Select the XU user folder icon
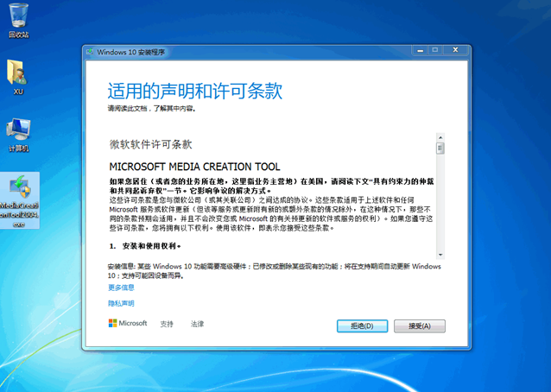 (18, 77)
